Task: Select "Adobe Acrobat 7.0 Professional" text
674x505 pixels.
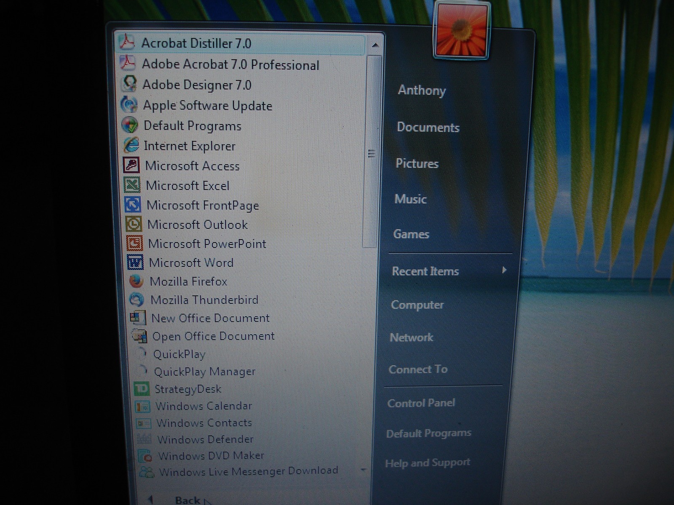Action: [230, 64]
